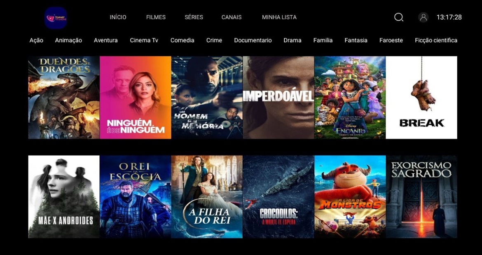Open MINHA LISTA
This screenshot has width=482, height=255.
(x=279, y=17)
